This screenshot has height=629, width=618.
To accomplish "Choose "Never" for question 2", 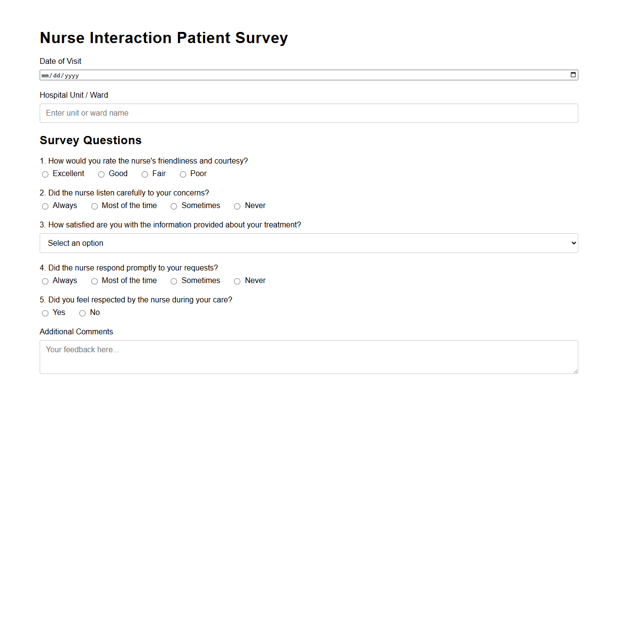I will coord(237,206).
